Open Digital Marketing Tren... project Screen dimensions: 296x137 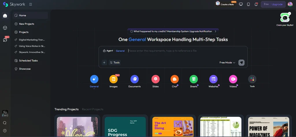30,40
